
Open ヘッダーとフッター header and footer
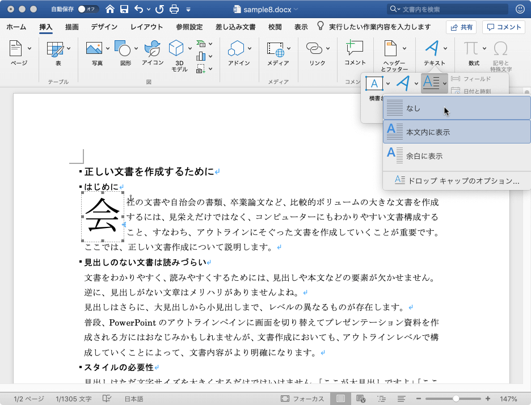[390, 48]
